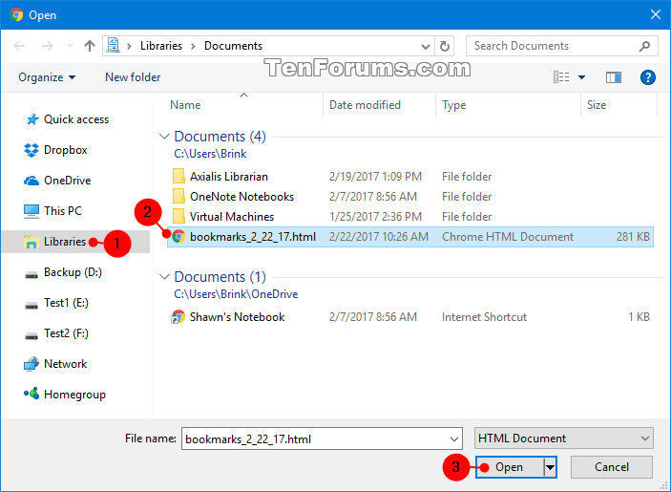This screenshot has height=492, width=671.
Task: Change the view layout icon
Action: (x=561, y=77)
